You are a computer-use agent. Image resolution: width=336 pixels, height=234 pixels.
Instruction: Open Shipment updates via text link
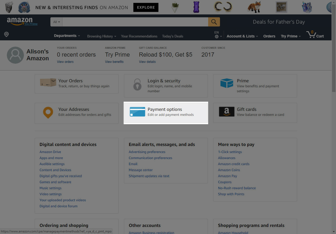coord(149,176)
